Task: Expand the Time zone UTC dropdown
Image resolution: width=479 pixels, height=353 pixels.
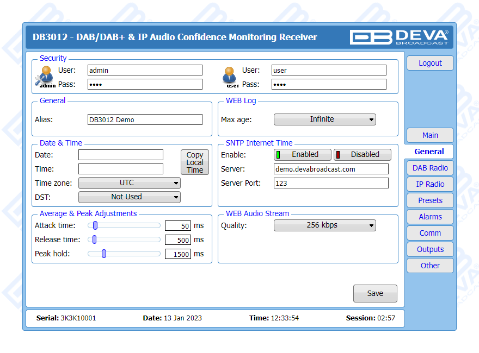Action: 130,183
